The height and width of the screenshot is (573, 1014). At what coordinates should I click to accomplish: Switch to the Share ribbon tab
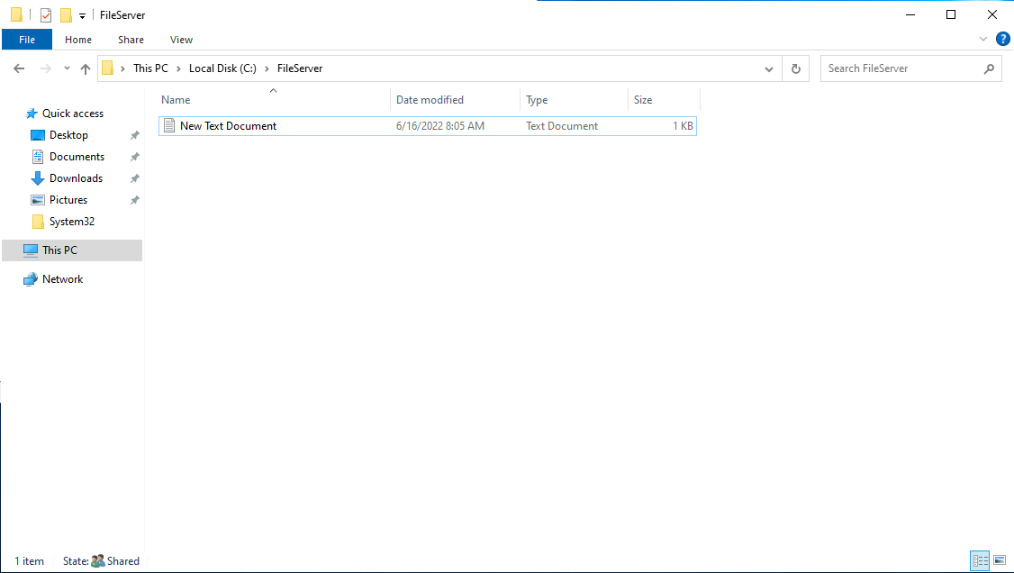click(131, 40)
